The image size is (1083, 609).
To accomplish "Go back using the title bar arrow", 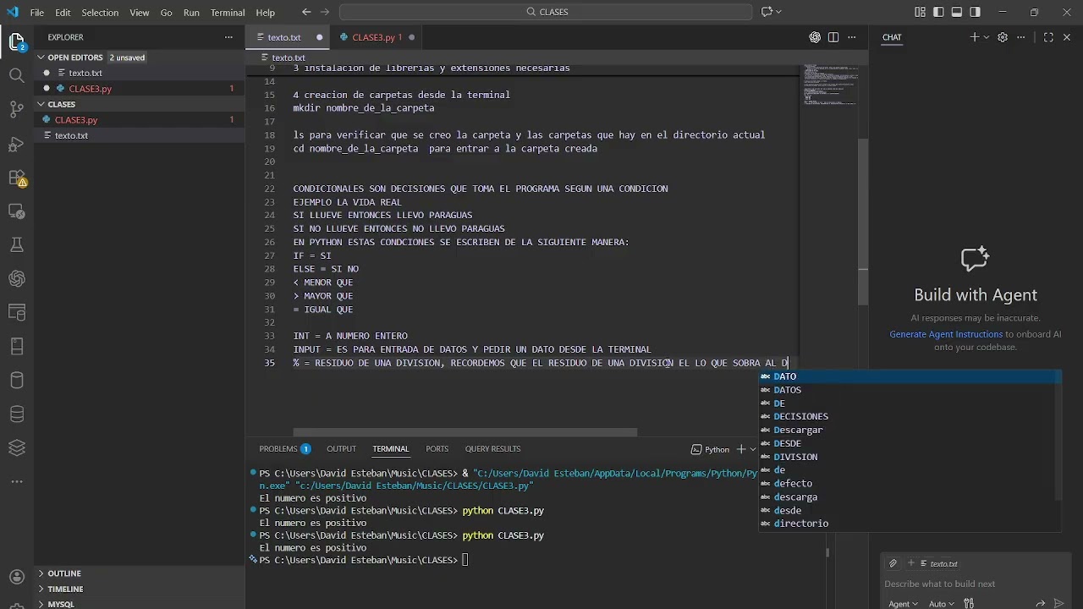I will click(x=305, y=13).
